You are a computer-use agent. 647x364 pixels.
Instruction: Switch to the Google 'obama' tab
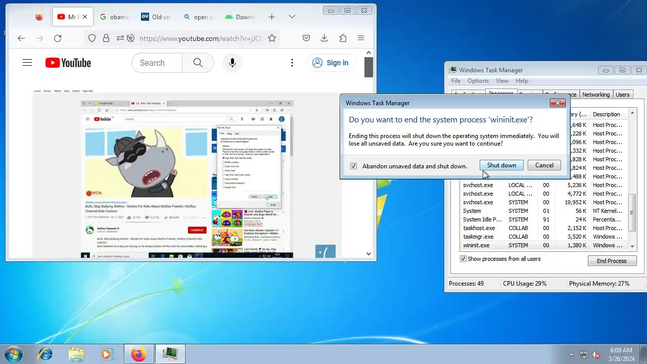[x=114, y=17]
